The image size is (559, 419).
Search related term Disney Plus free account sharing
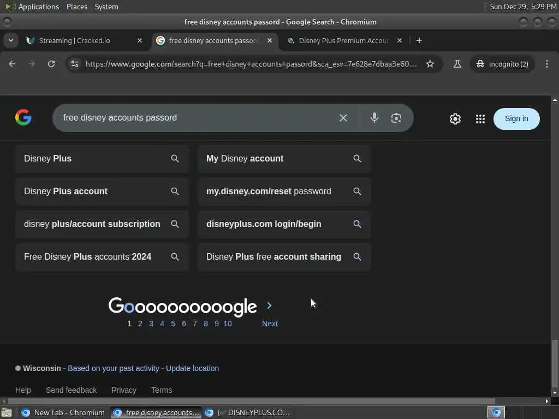point(284,257)
